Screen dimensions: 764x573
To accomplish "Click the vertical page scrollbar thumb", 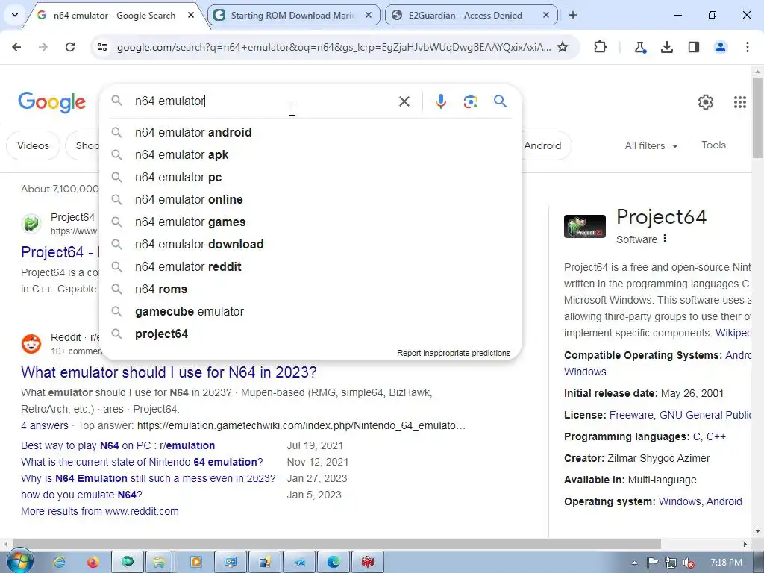I will (x=757, y=117).
